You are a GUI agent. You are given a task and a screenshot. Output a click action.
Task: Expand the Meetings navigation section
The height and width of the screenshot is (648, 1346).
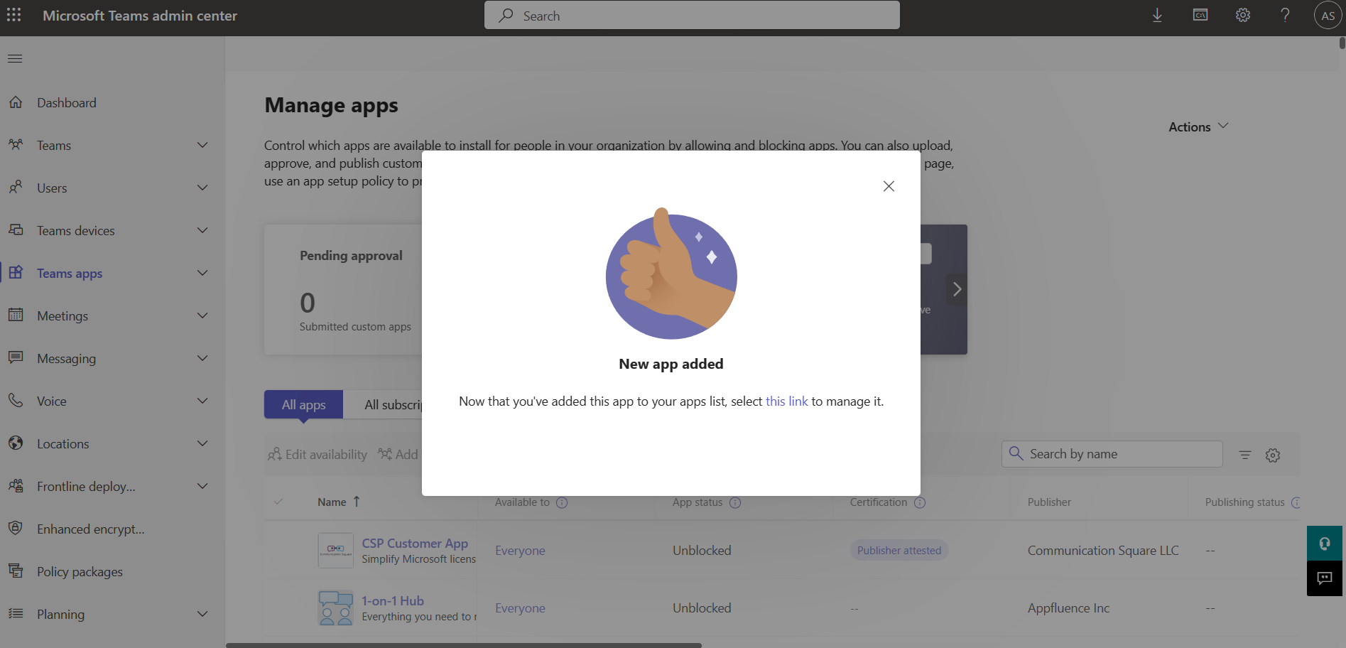click(x=202, y=315)
